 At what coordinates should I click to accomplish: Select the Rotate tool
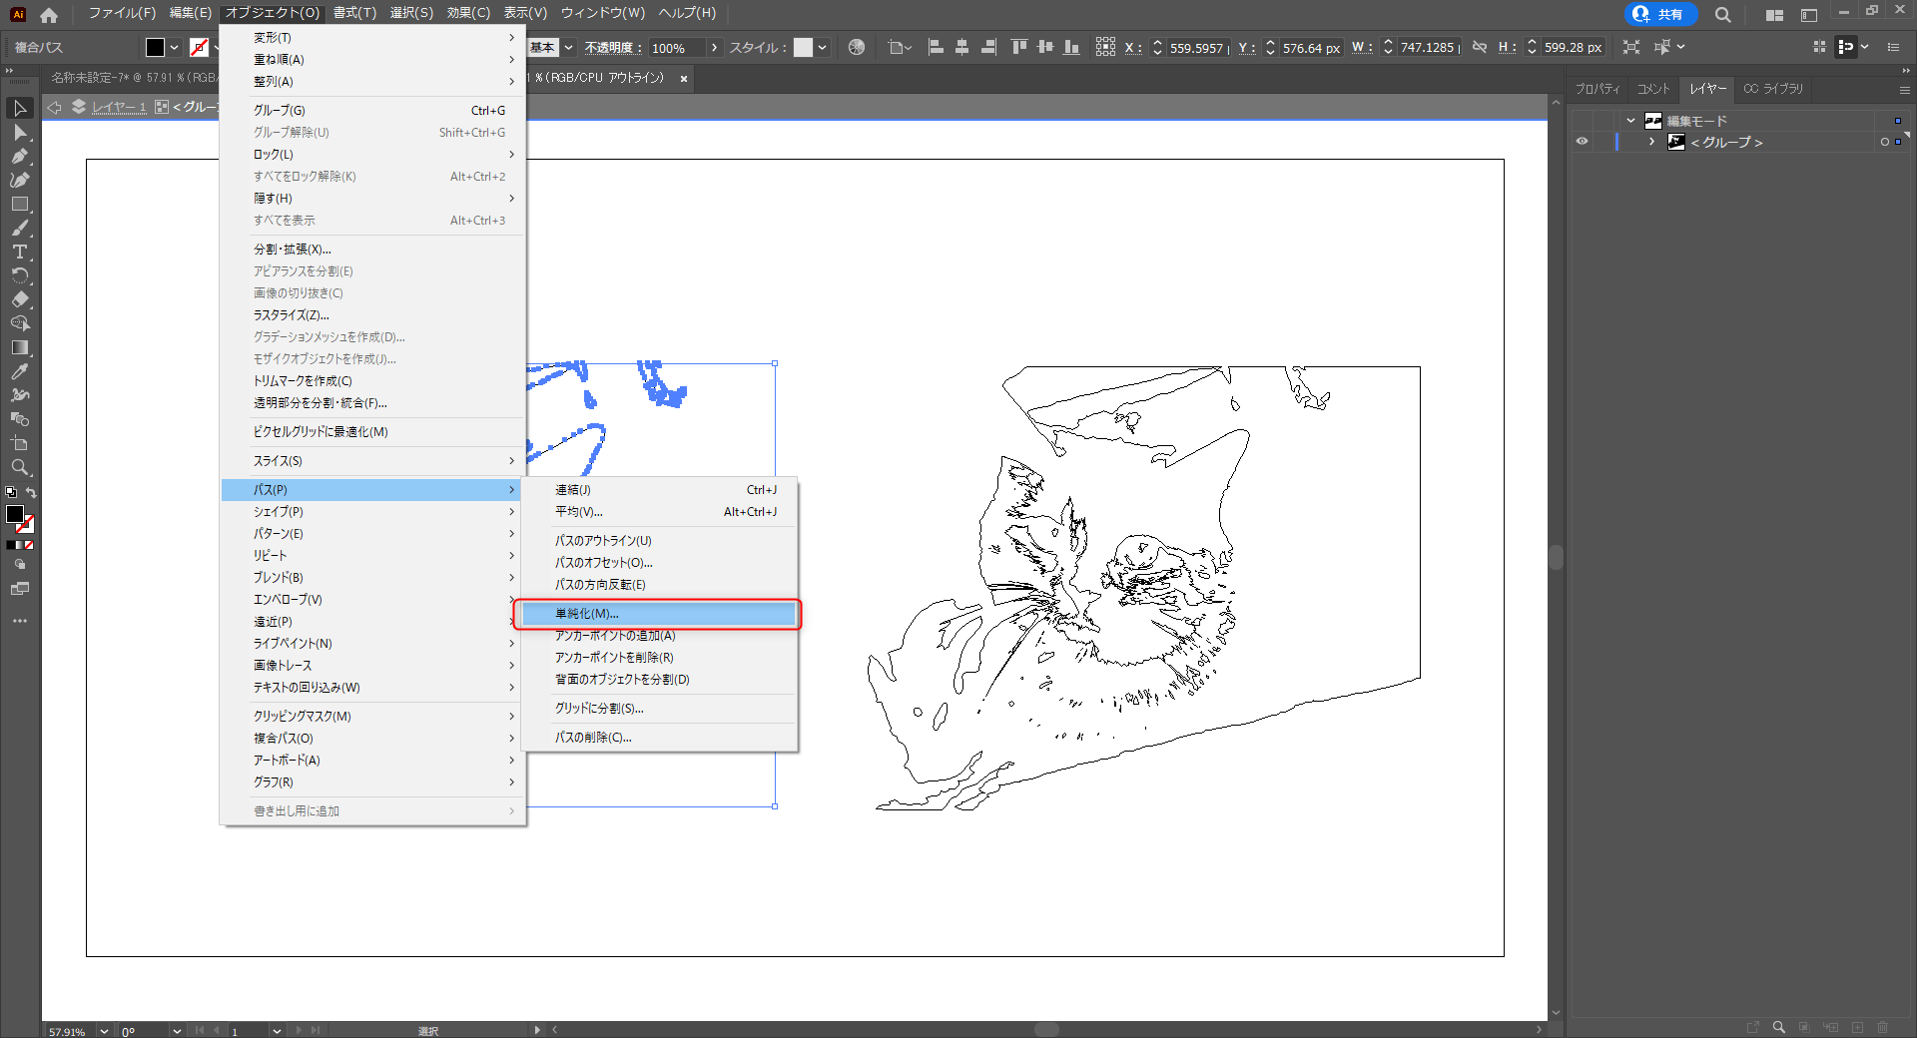coord(20,275)
